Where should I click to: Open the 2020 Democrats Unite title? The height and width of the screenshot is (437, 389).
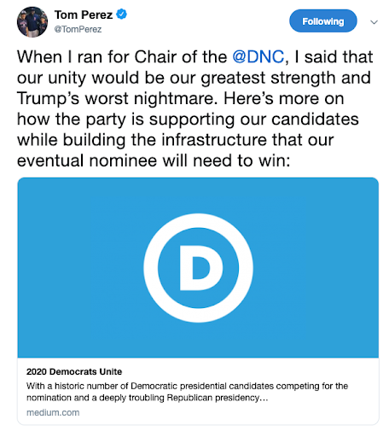click(74, 371)
